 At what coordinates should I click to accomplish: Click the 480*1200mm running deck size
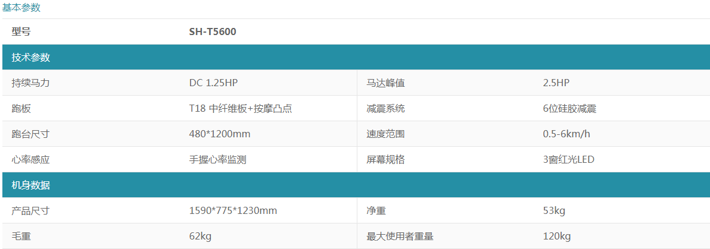click(220, 134)
